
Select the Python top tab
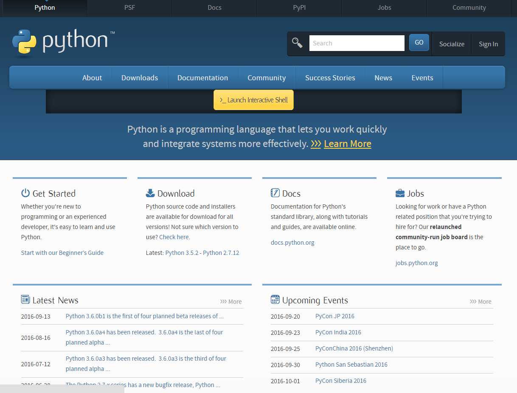click(45, 8)
